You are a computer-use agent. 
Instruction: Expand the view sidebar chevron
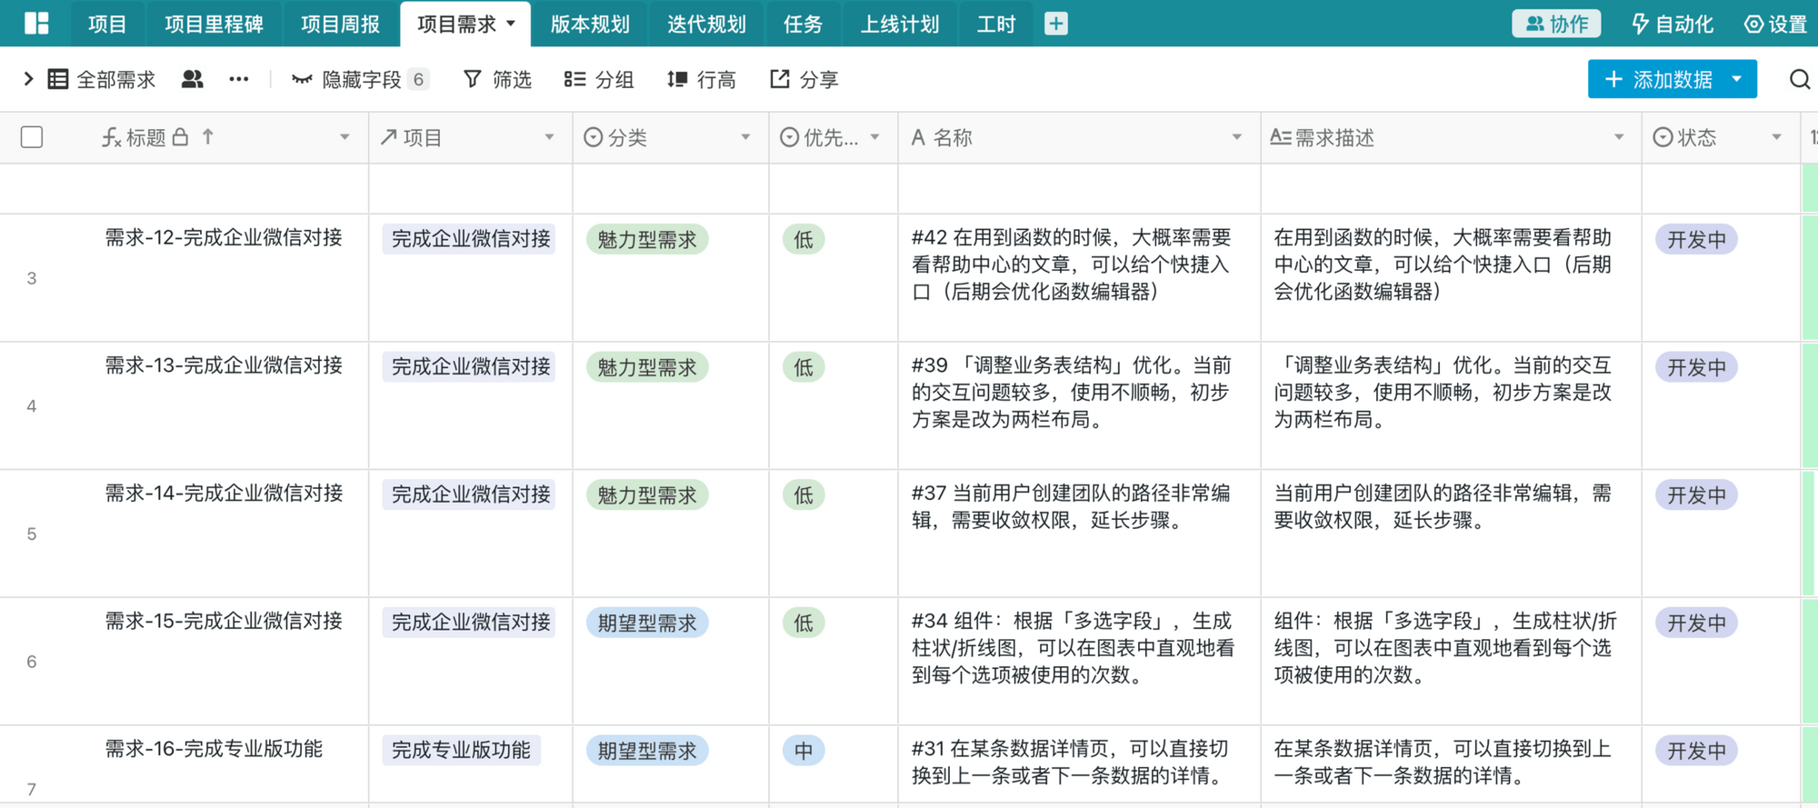(x=28, y=80)
